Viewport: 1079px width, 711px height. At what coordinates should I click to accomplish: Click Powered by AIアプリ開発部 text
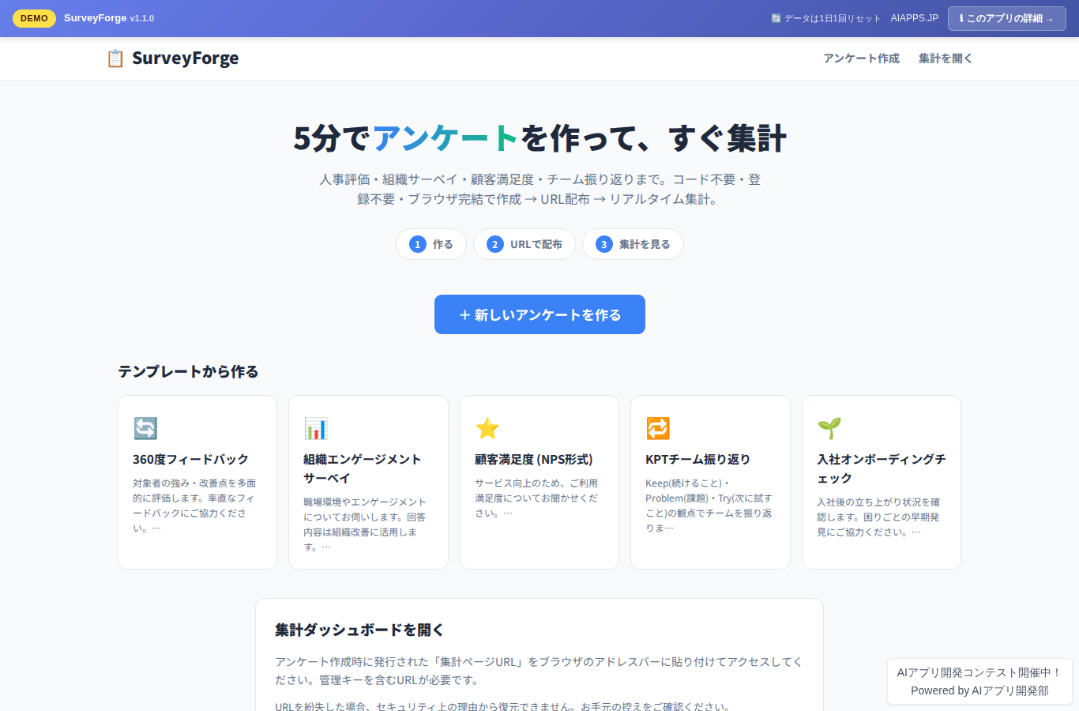tap(979, 690)
